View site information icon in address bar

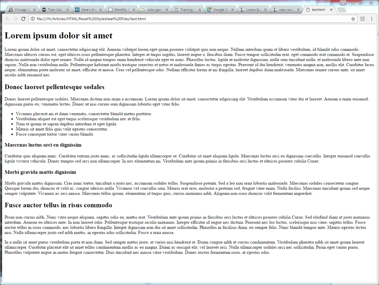pos(33,19)
